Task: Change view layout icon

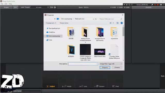Action: pos(111,23)
